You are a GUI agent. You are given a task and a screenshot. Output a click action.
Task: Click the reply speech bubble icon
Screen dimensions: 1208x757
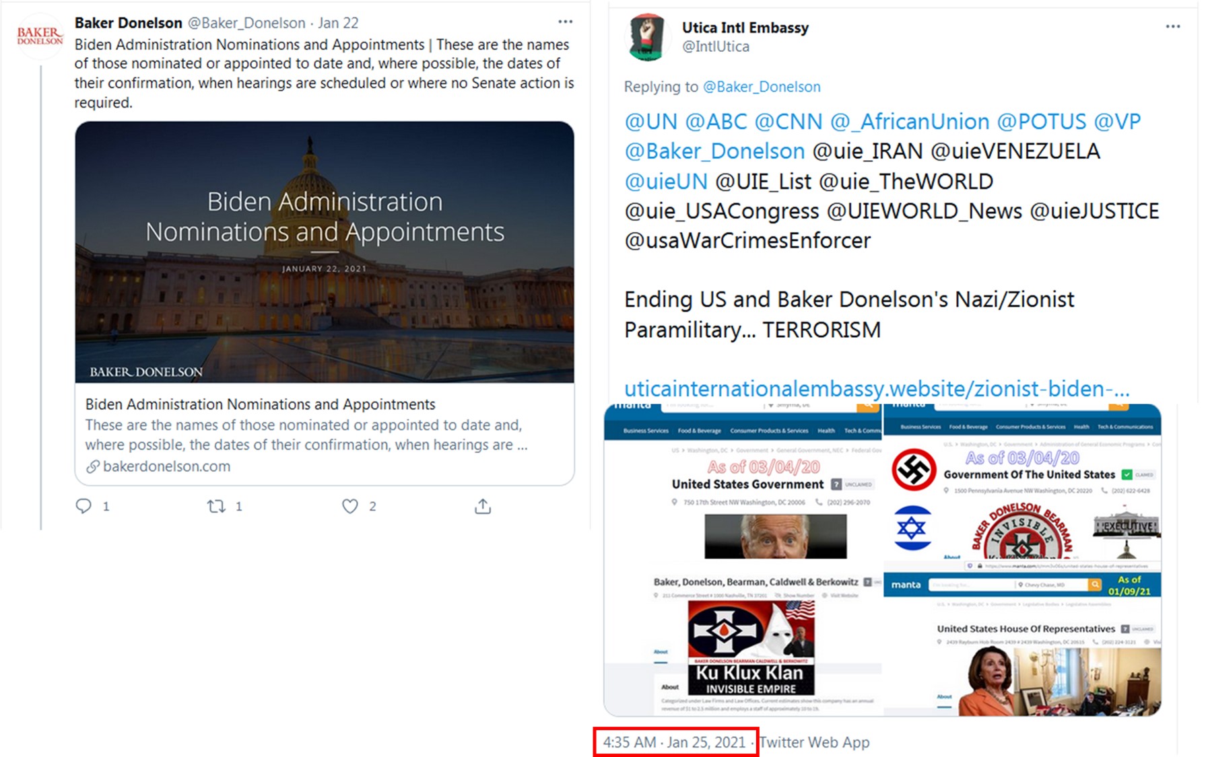(x=83, y=506)
